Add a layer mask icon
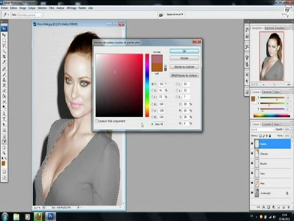 (x=269, y=207)
